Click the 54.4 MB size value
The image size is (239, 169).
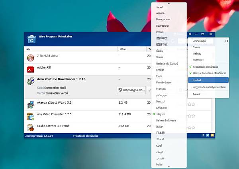[124, 126]
